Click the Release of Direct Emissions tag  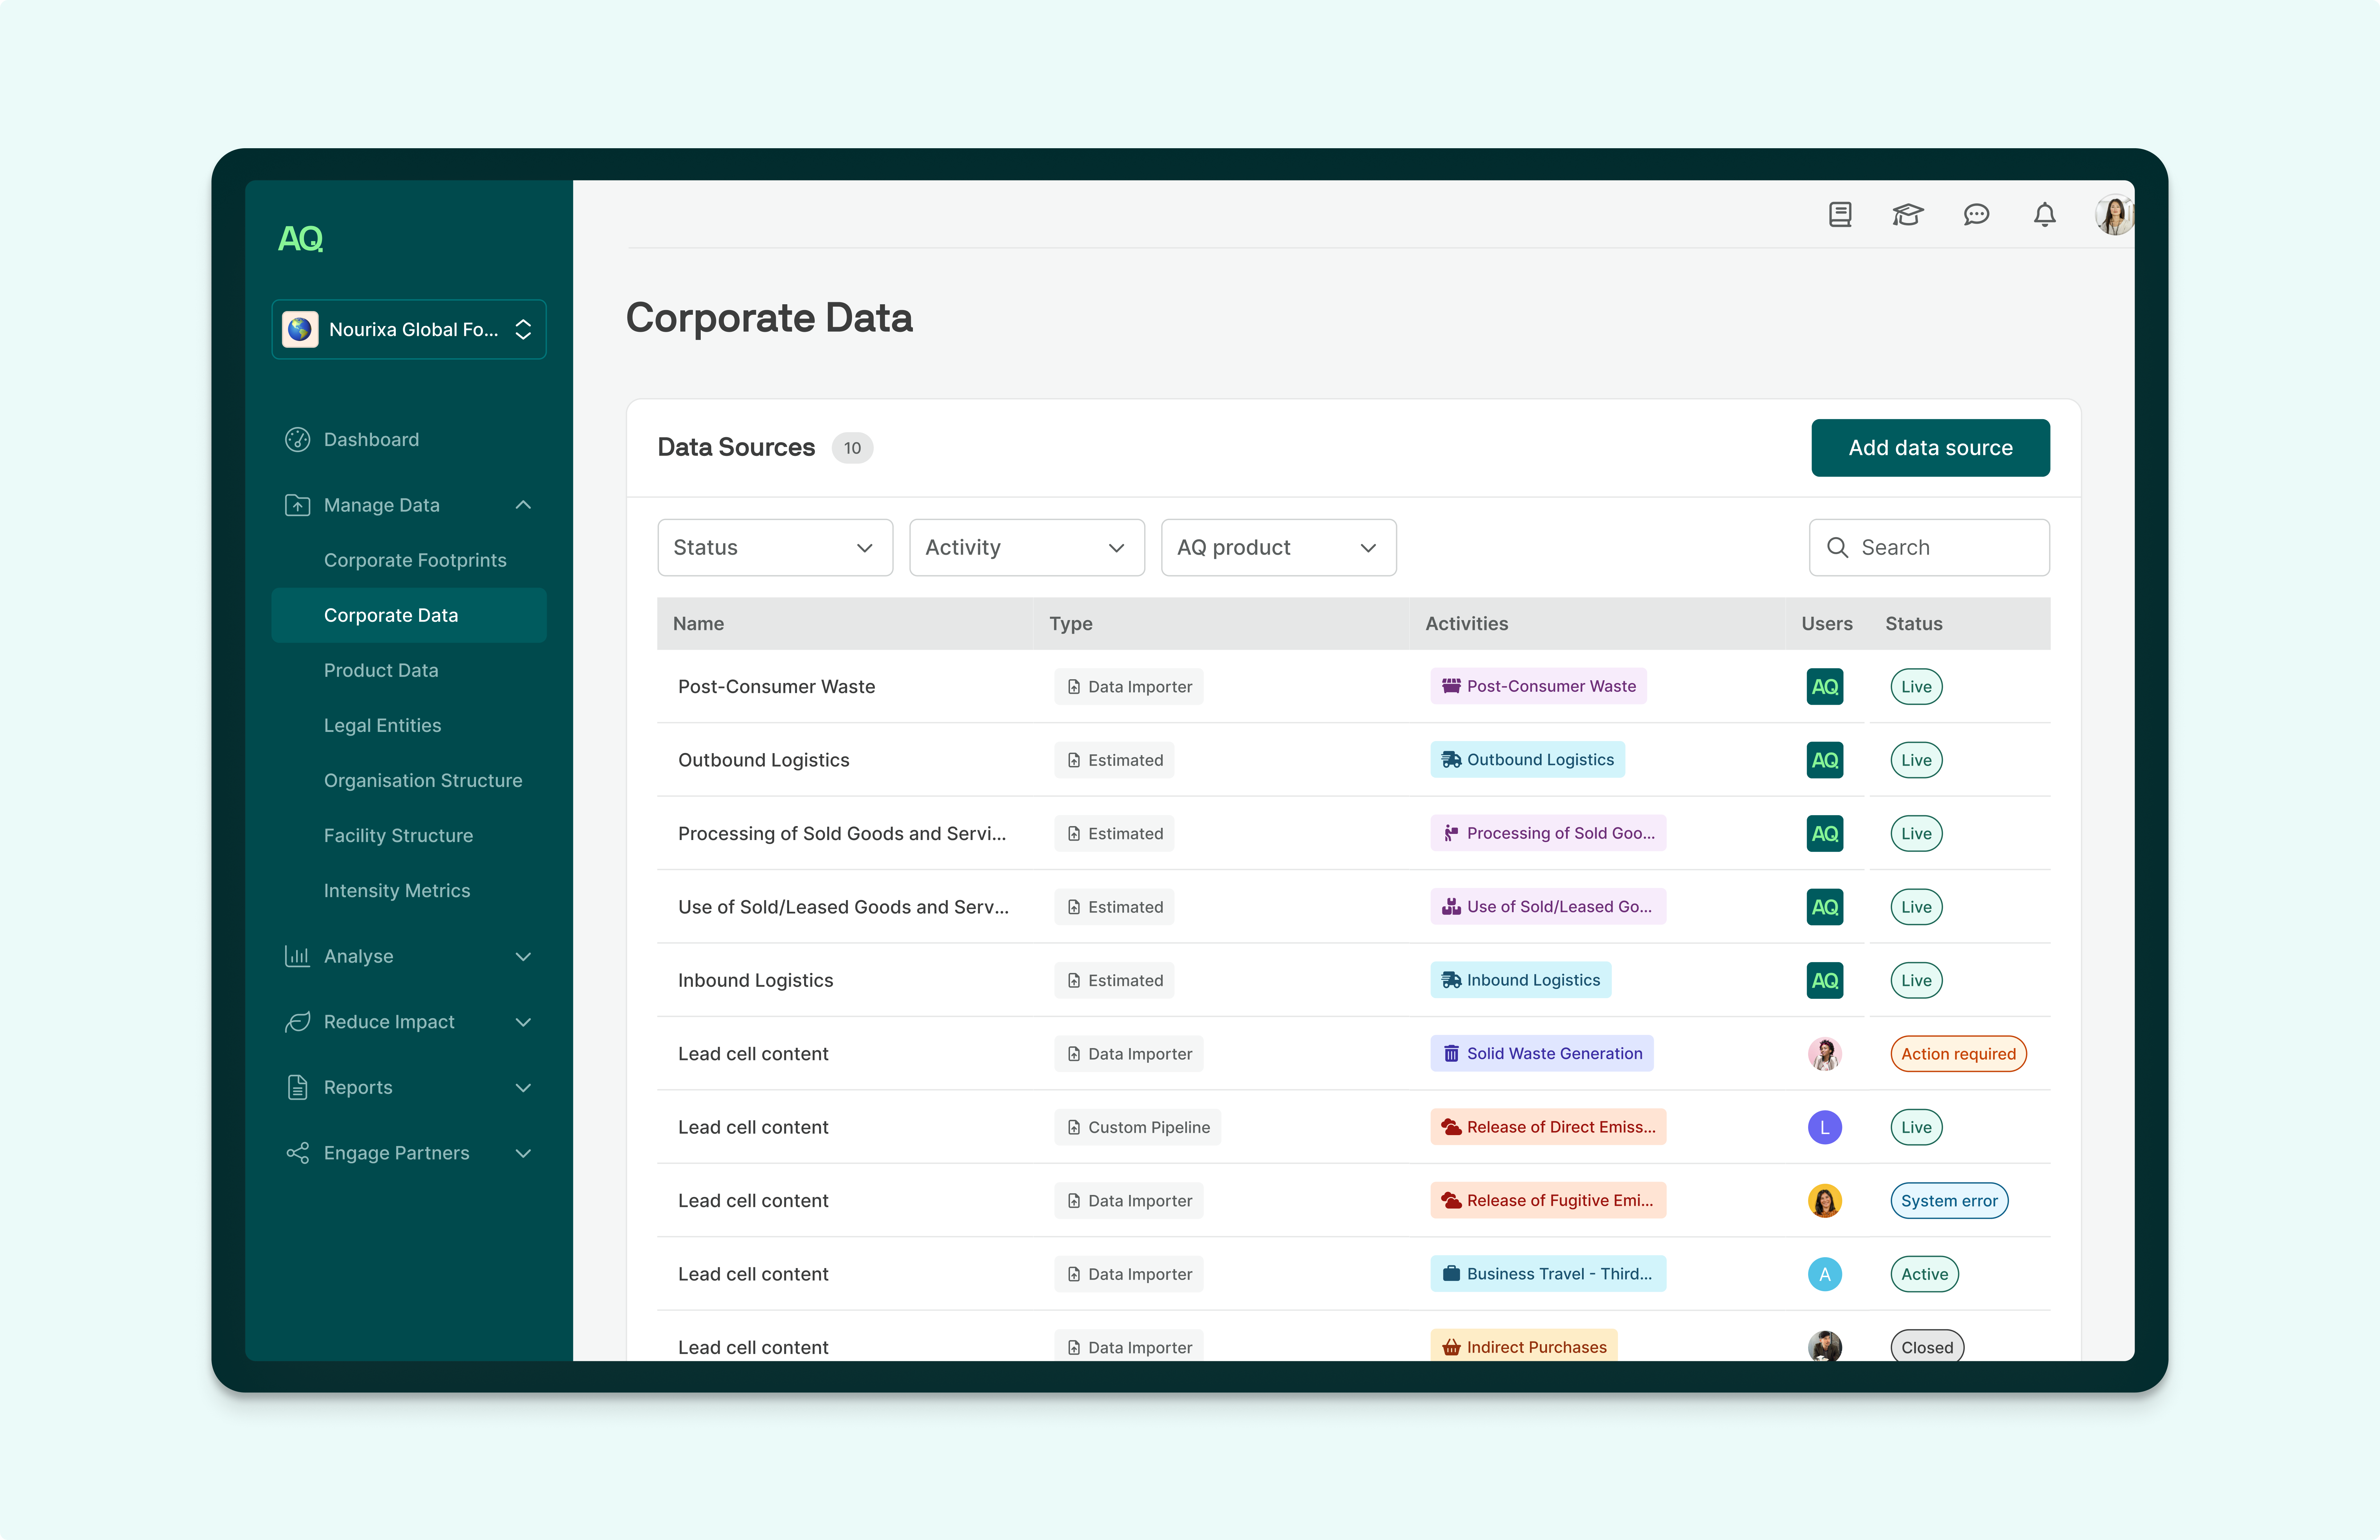[1548, 1127]
